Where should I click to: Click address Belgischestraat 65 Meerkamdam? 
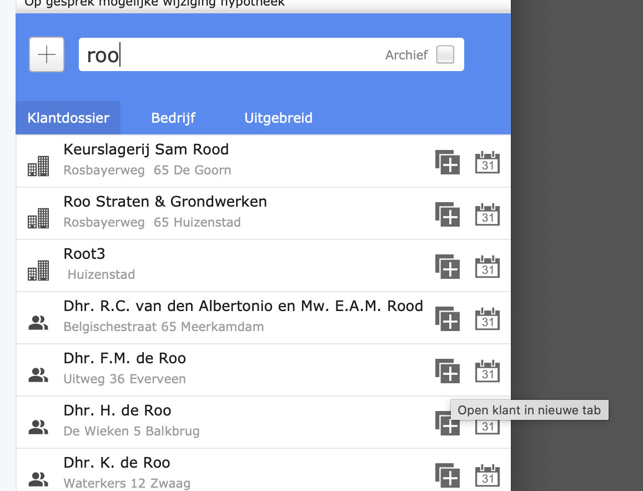(164, 327)
